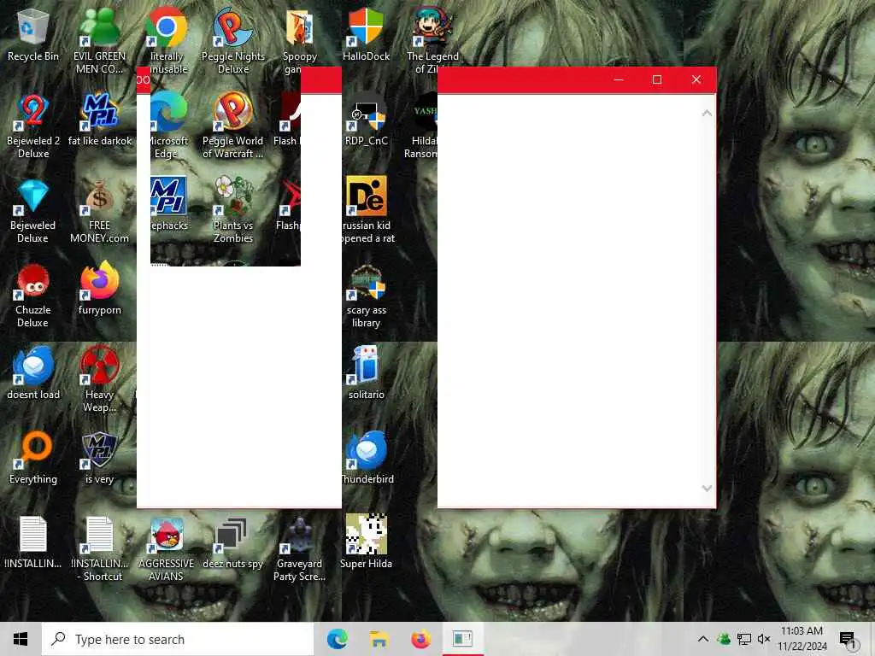Open the Graveyard Party Scre... icon

click(x=299, y=549)
